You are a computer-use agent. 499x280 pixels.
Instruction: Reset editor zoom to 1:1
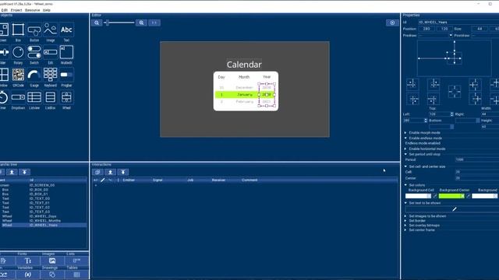coord(154,23)
